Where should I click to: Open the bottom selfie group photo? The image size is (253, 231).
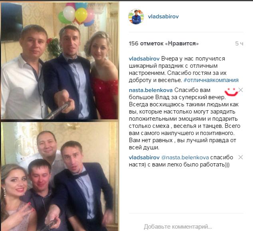point(60,176)
